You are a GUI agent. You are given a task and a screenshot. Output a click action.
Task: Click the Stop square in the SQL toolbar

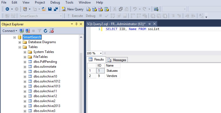point(100,16)
